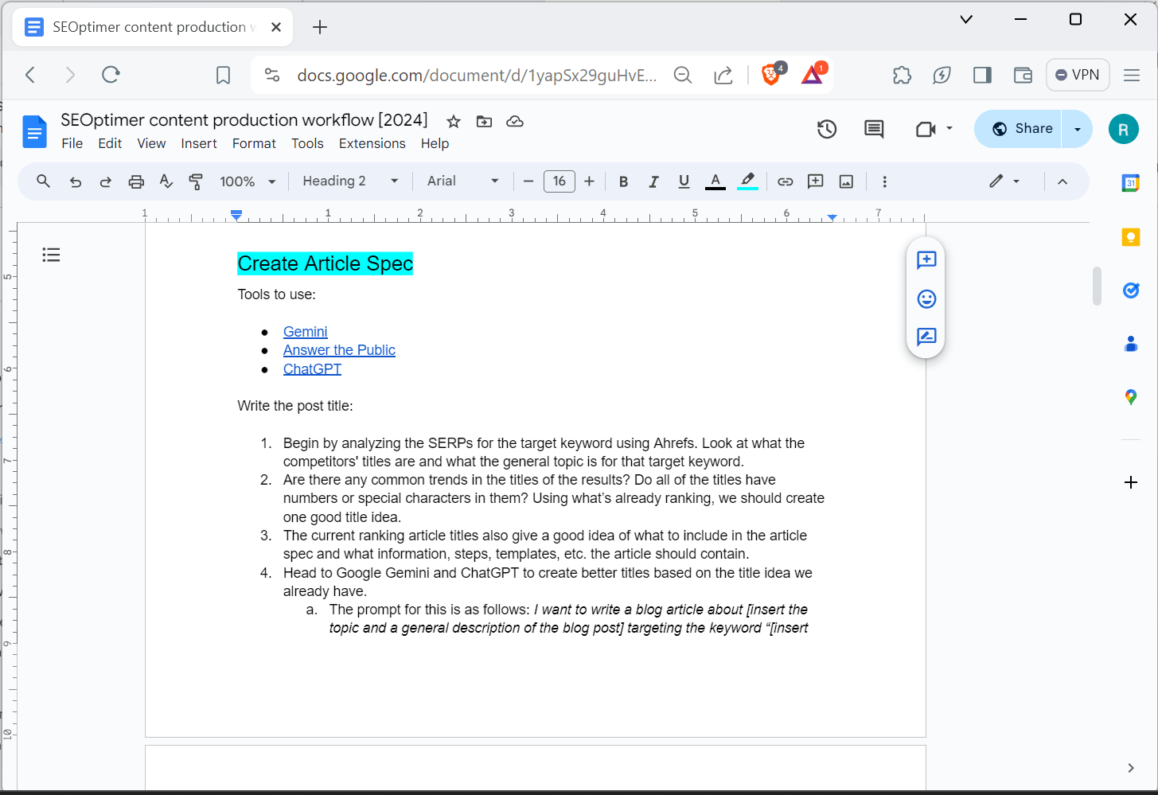Open the 100% zoom level dropdown
The height and width of the screenshot is (795, 1158).
point(248,181)
